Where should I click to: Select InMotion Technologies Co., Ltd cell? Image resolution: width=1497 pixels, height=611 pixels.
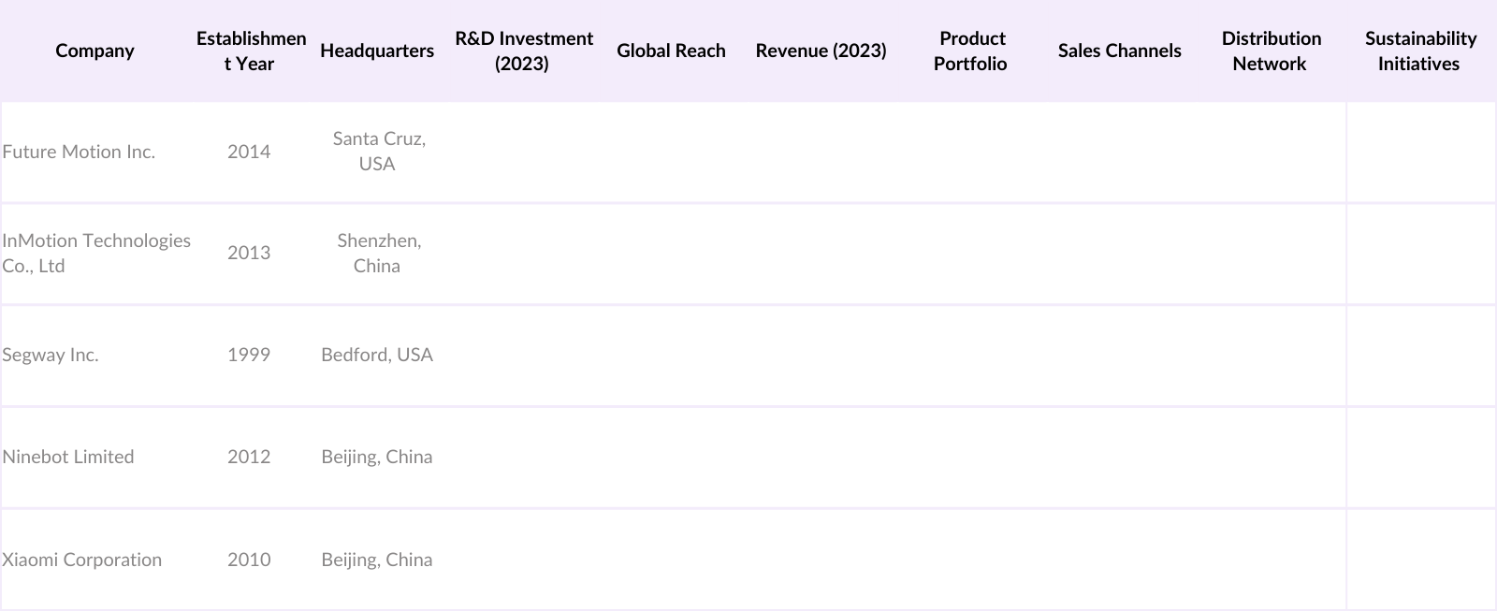tap(95, 253)
